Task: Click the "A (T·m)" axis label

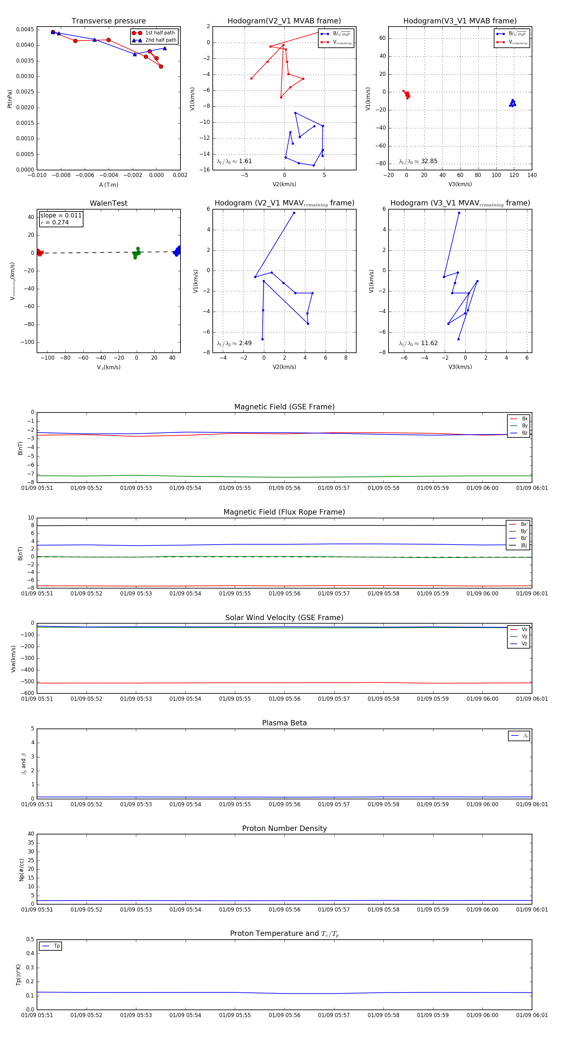Action: (x=108, y=185)
